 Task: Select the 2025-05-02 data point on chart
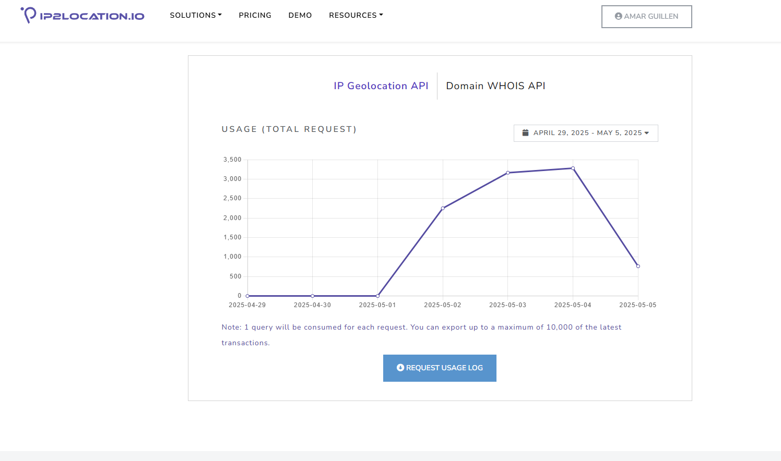click(x=443, y=208)
